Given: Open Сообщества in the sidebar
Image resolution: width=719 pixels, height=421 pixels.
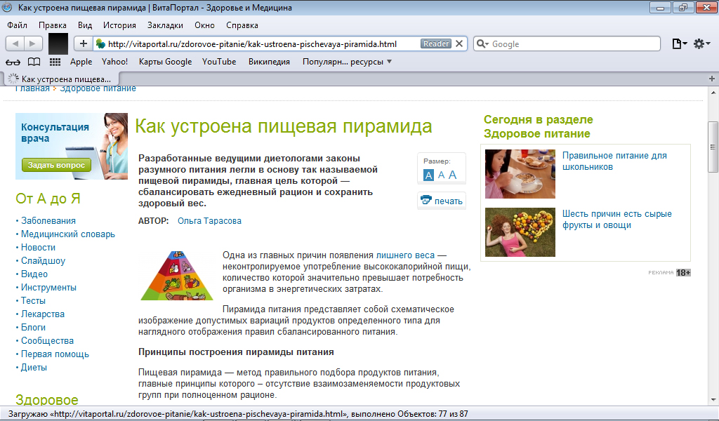Looking at the screenshot, I should tap(47, 340).
